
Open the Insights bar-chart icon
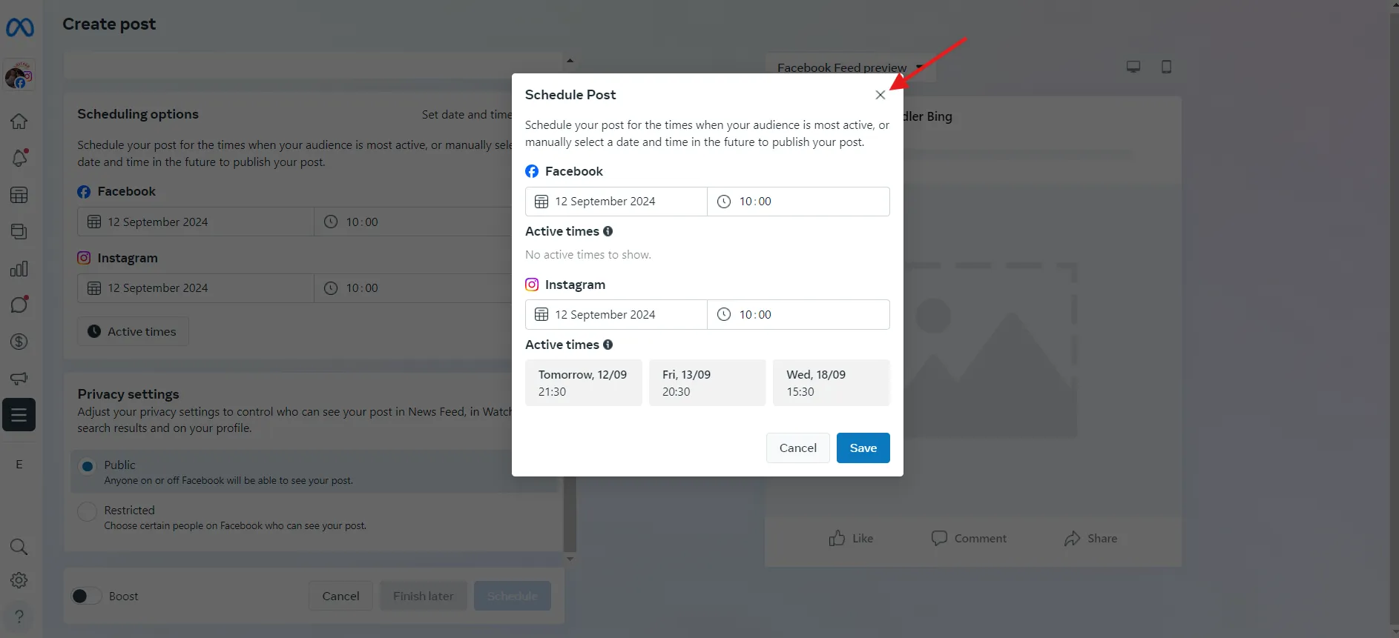(x=19, y=268)
